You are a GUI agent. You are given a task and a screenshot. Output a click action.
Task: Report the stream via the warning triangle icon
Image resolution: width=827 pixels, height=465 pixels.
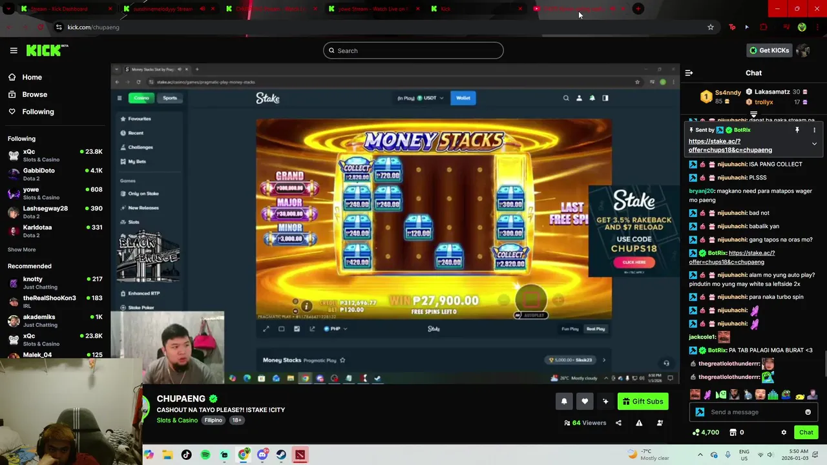point(639,423)
